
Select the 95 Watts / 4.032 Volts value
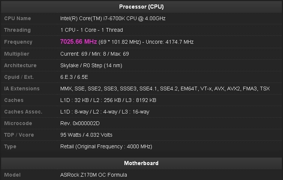pyautogui.click(x=86, y=135)
